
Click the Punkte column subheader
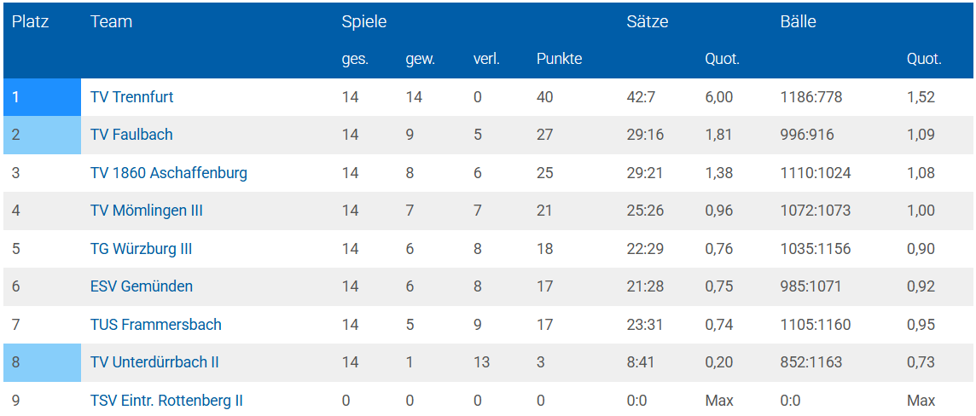(x=559, y=60)
